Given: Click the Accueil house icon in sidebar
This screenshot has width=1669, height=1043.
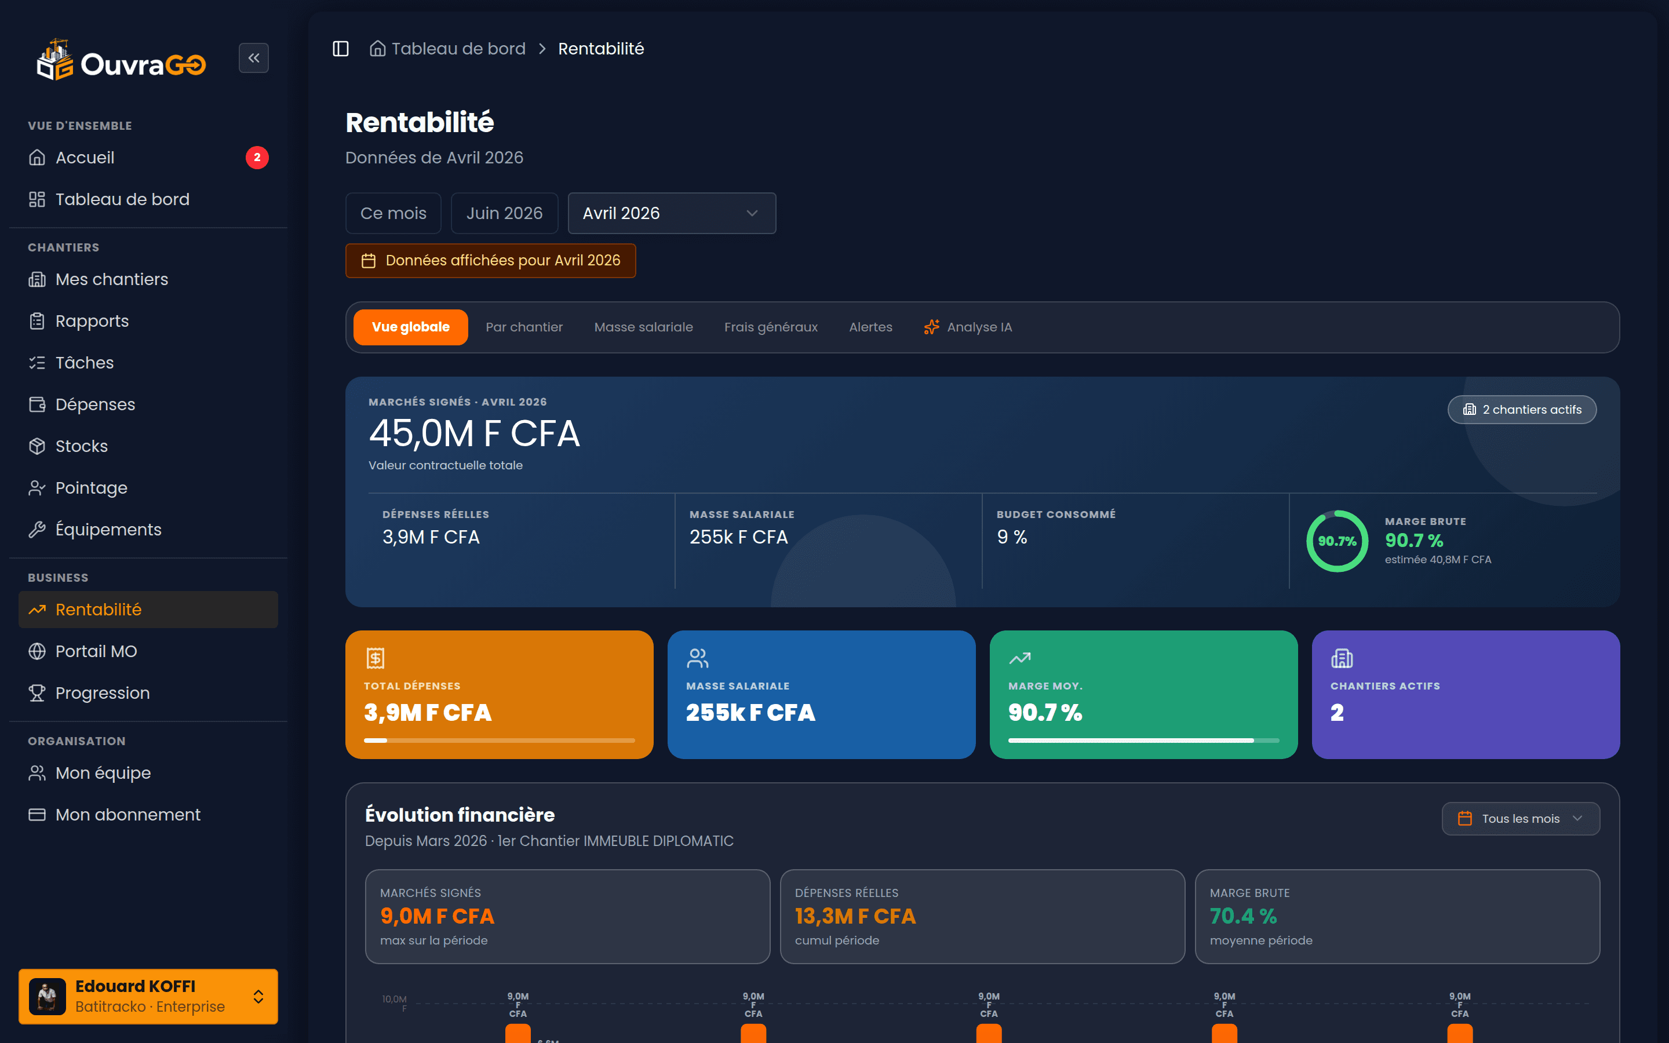Looking at the screenshot, I should point(37,158).
